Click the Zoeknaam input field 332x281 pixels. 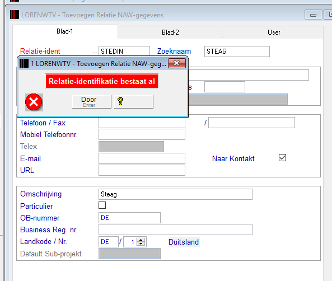[237, 51]
